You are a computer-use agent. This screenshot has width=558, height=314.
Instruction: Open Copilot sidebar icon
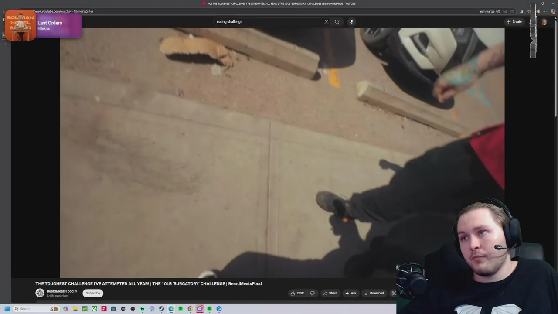click(553, 11)
